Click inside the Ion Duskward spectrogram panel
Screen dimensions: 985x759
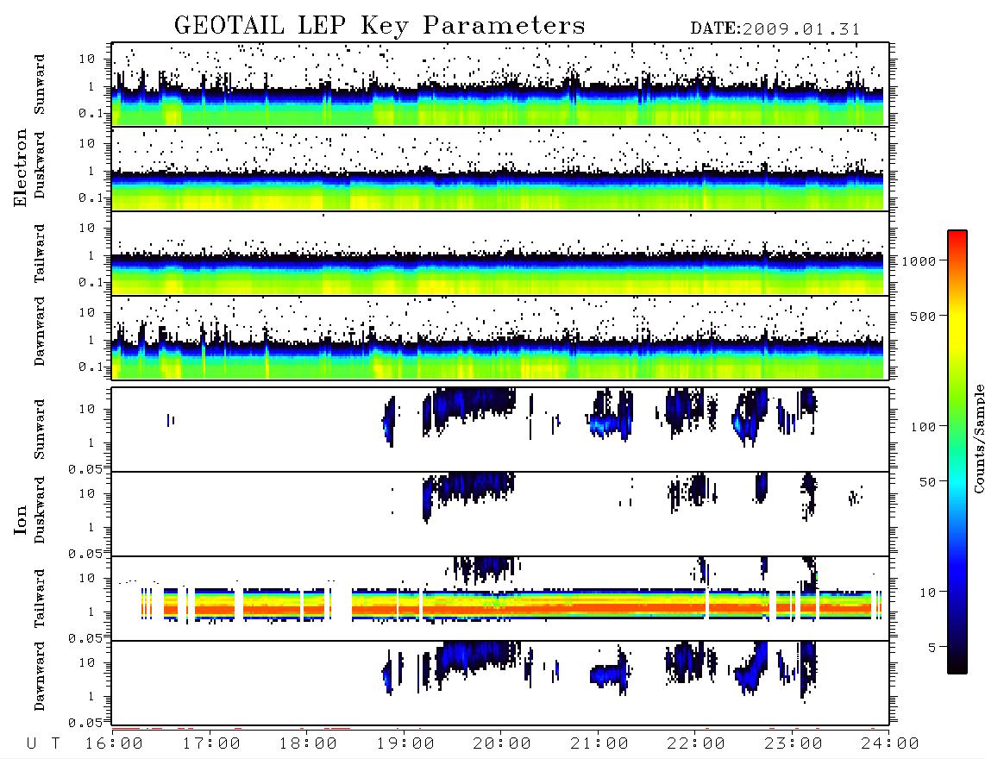coord(500,514)
